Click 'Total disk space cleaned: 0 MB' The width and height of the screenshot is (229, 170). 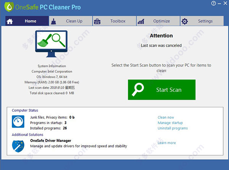52,93
